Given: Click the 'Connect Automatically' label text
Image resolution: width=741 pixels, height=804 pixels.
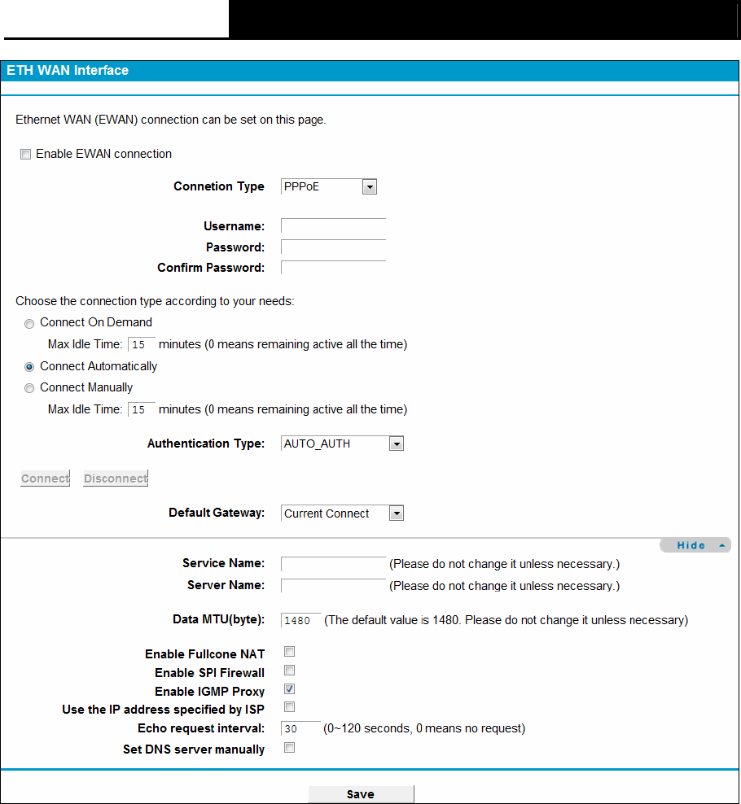Looking at the screenshot, I should pyautogui.click(x=99, y=366).
